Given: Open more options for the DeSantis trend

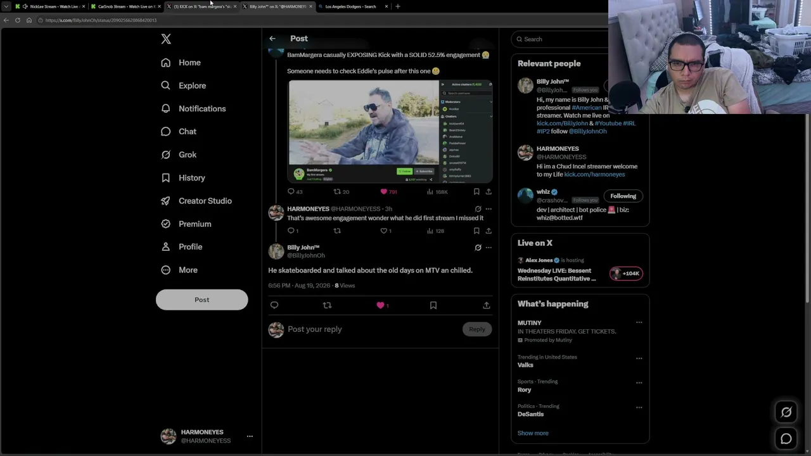Looking at the screenshot, I should [639, 408].
